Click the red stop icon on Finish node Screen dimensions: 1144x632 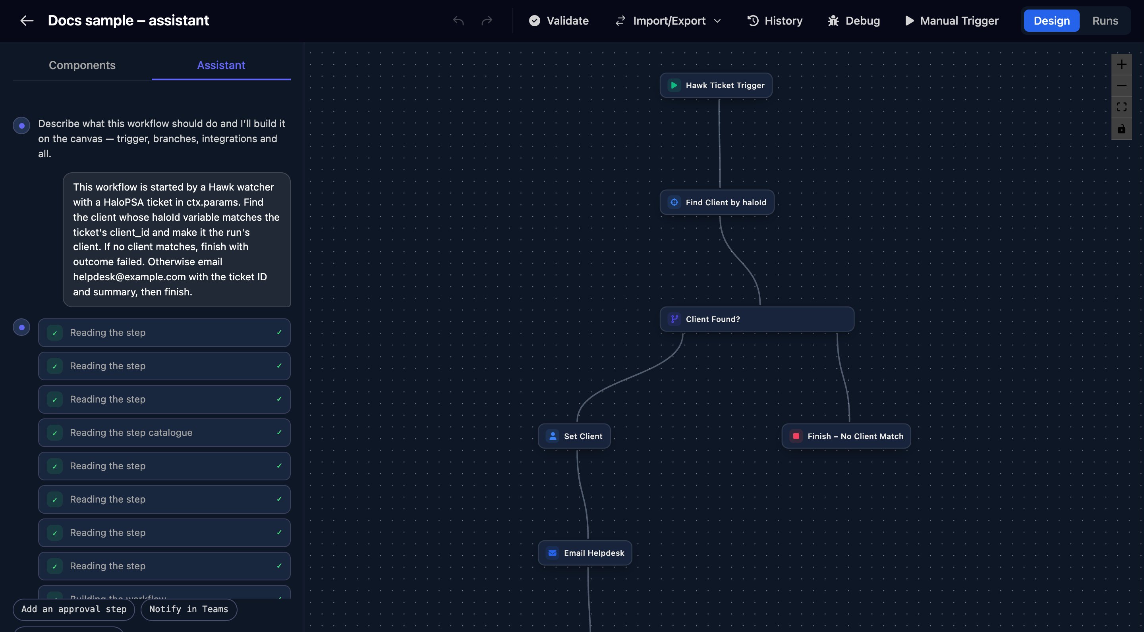[796, 436]
